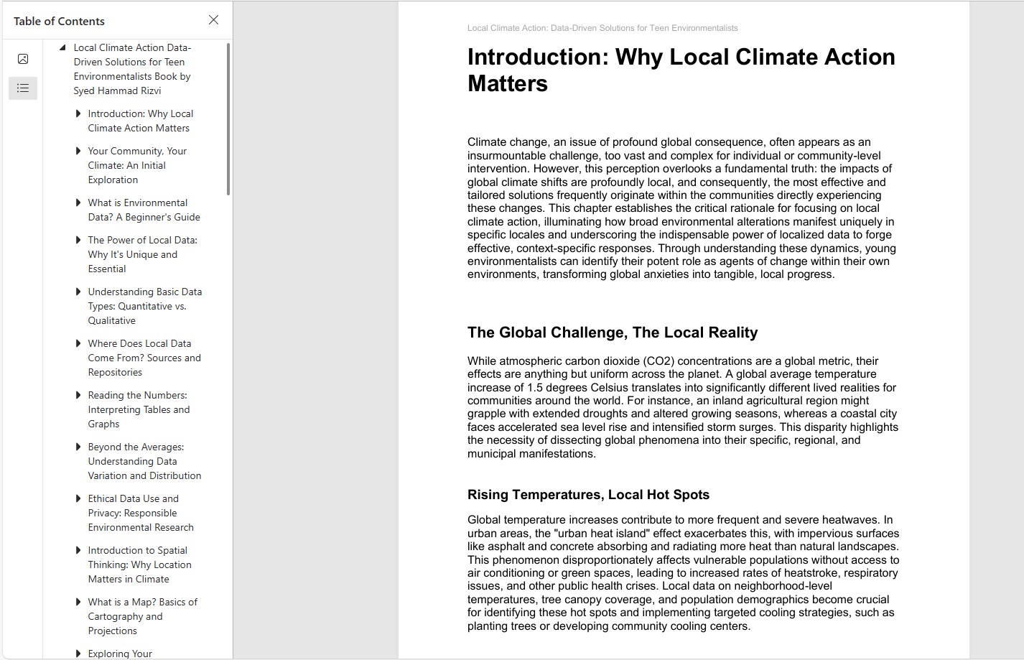The image size is (1024, 660).
Task: Expand The Power of Local Data arrow
Action: click(78, 240)
